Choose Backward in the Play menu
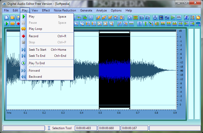 [x=47, y=77]
